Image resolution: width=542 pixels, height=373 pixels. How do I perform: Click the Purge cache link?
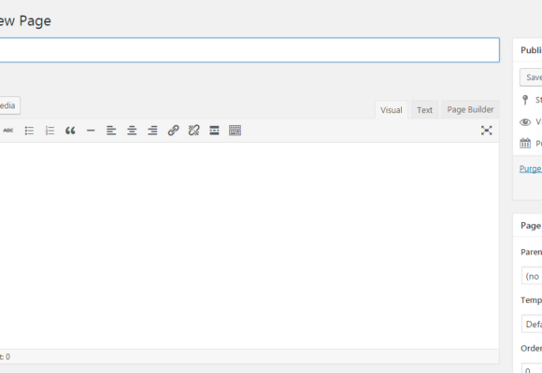pos(531,169)
